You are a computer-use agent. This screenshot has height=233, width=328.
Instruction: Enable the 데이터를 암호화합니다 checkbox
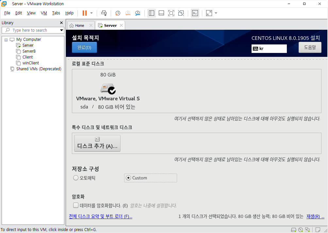pos(76,205)
